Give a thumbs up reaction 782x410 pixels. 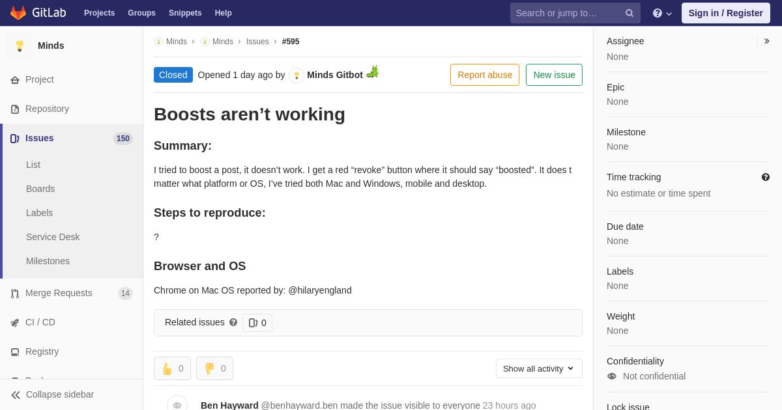point(172,368)
